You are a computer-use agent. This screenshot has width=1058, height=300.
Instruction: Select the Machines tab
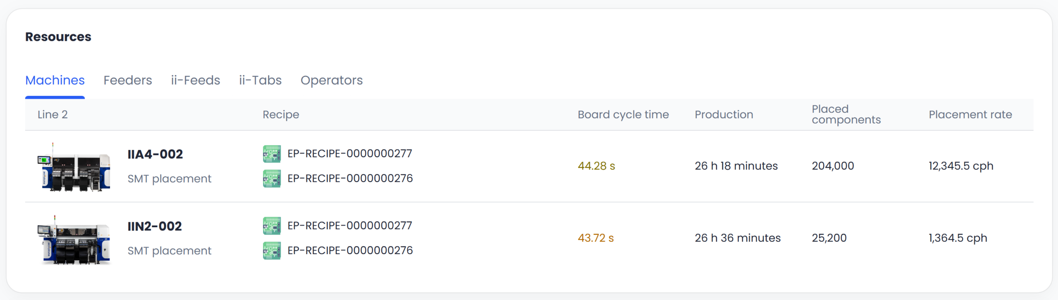pyautogui.click(x=55, y=80)
